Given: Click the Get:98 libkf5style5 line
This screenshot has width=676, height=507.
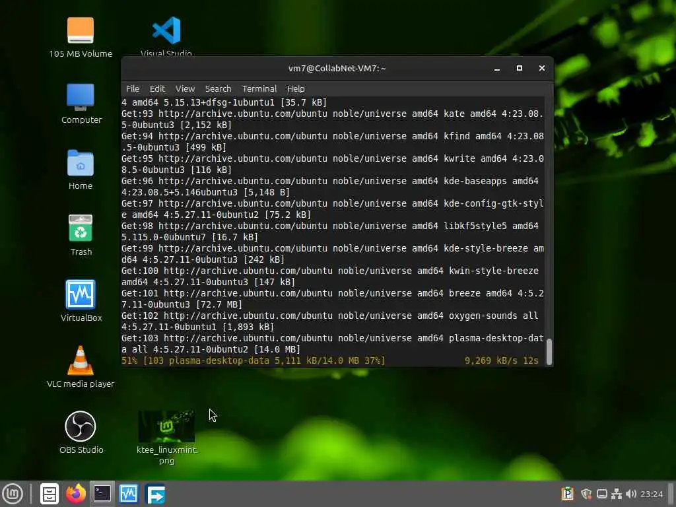Looking at the screenshot, I should [x=330, y=232].
